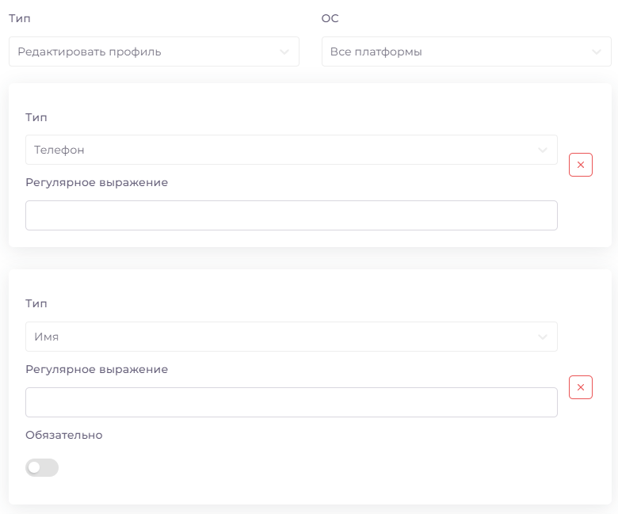Screen dimensions: 618x514
Task: Click chevron arrow in Телефон dropdown
Action: (543, 150)
